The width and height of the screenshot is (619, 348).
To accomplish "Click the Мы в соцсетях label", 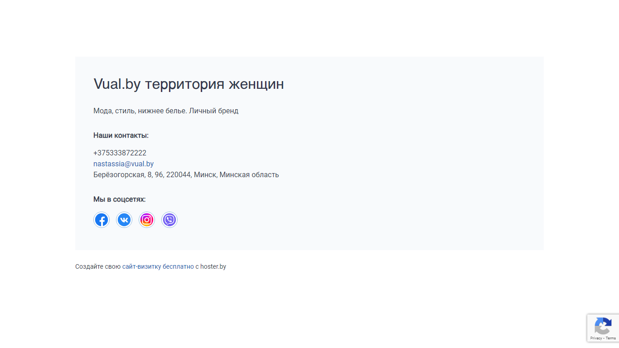I will 120,199.
